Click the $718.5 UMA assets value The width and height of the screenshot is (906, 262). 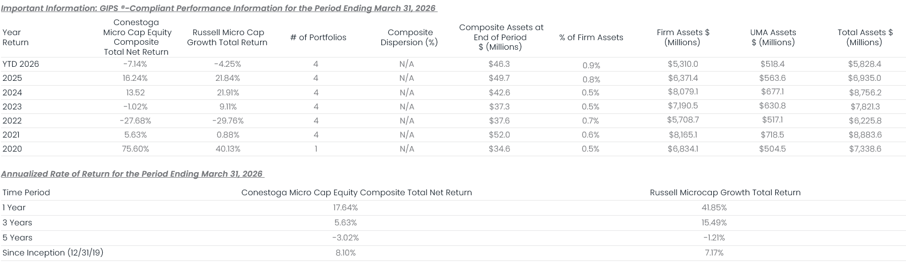773,135
